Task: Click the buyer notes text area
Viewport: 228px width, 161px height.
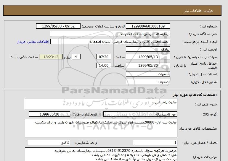Action: coord(101,155)
